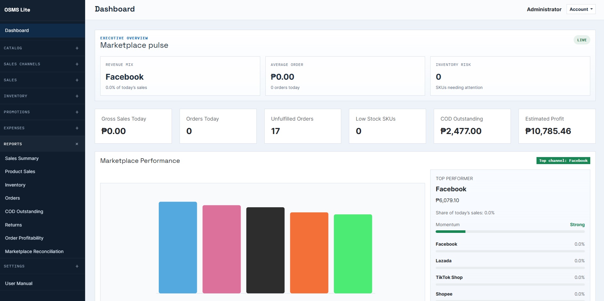Image resolution: width=604 pixels, height=301 pixels.
Task: Click the 'Dashboard' page title
Action: point(115,9)
